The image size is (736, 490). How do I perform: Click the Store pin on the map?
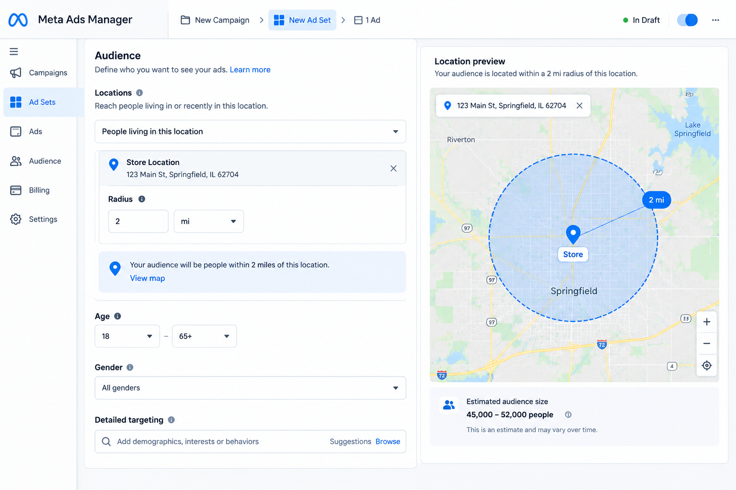click(x=573, y=234)
